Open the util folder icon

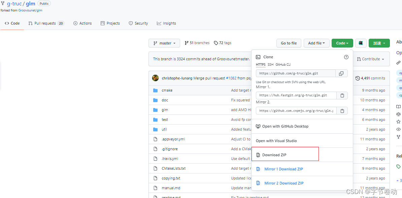[x=155, y=129]
